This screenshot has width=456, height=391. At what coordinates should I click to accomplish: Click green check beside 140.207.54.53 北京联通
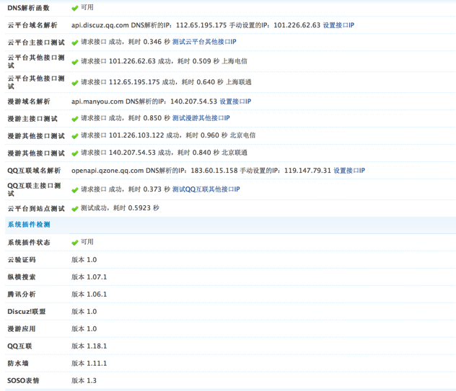[75, 153]
